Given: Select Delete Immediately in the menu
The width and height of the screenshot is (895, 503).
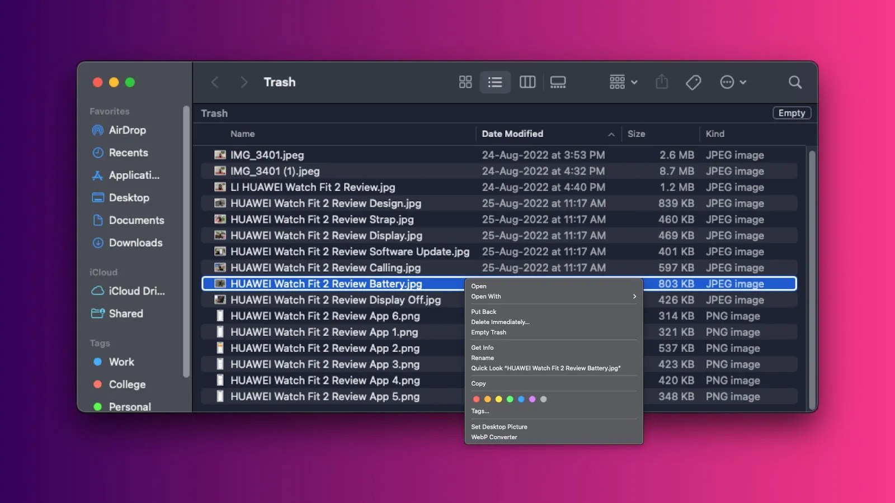Looking at the screenshot, I should tap(500, 322).
